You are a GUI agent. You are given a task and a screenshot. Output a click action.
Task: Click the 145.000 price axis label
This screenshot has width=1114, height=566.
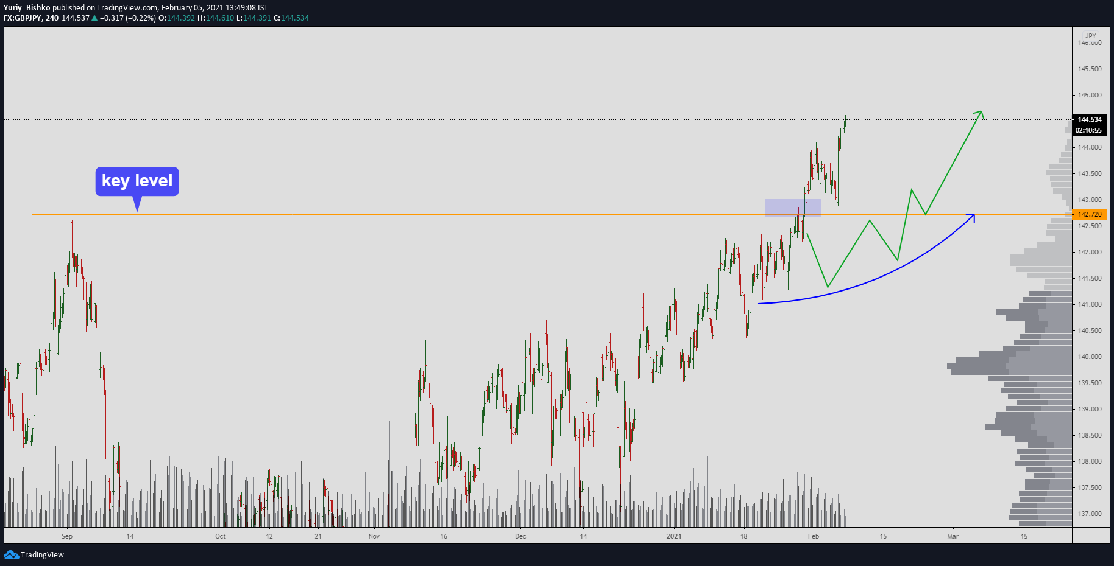pos(1090,95)
